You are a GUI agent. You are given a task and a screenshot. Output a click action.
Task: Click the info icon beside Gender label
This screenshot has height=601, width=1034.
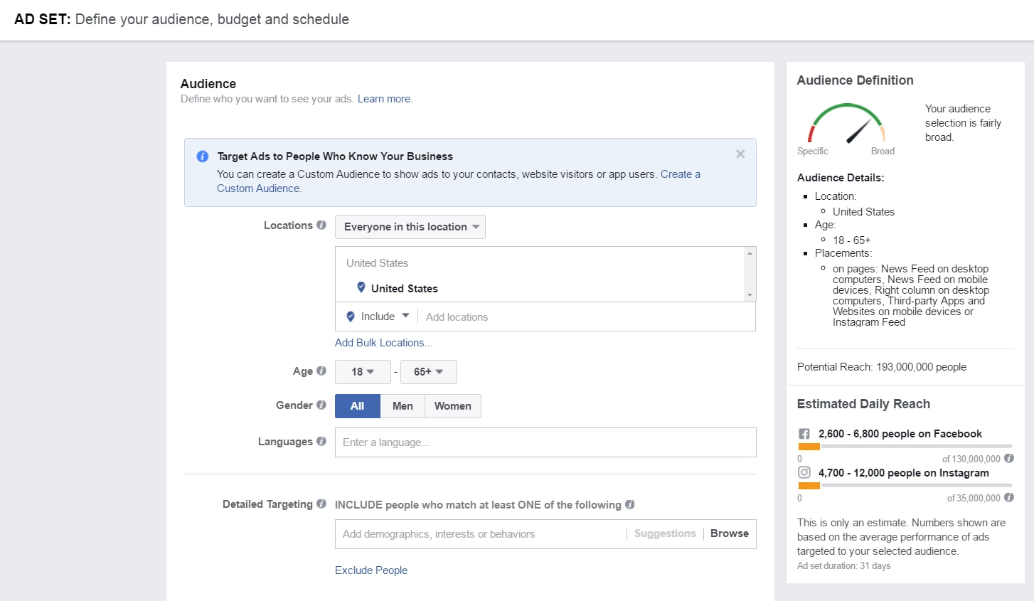point(321,405)
